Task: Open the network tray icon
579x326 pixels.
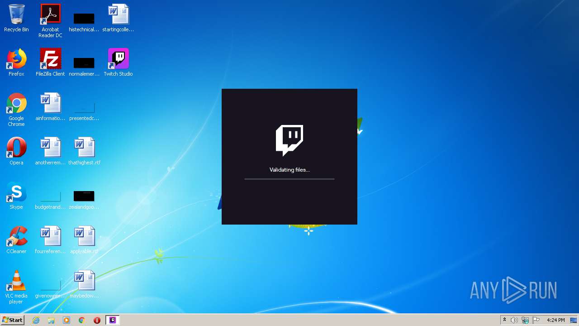Action: click(x=525, y=320)
